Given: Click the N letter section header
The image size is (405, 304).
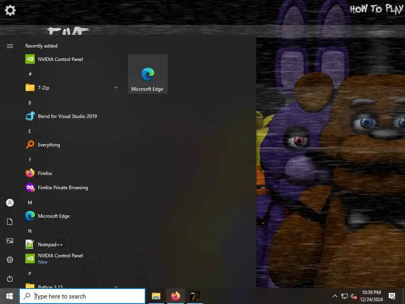Looking at the screenshot, I should click(x=30, y=231).
